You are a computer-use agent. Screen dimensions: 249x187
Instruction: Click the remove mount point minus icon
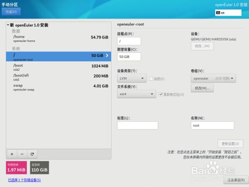[x=22, y=154]
